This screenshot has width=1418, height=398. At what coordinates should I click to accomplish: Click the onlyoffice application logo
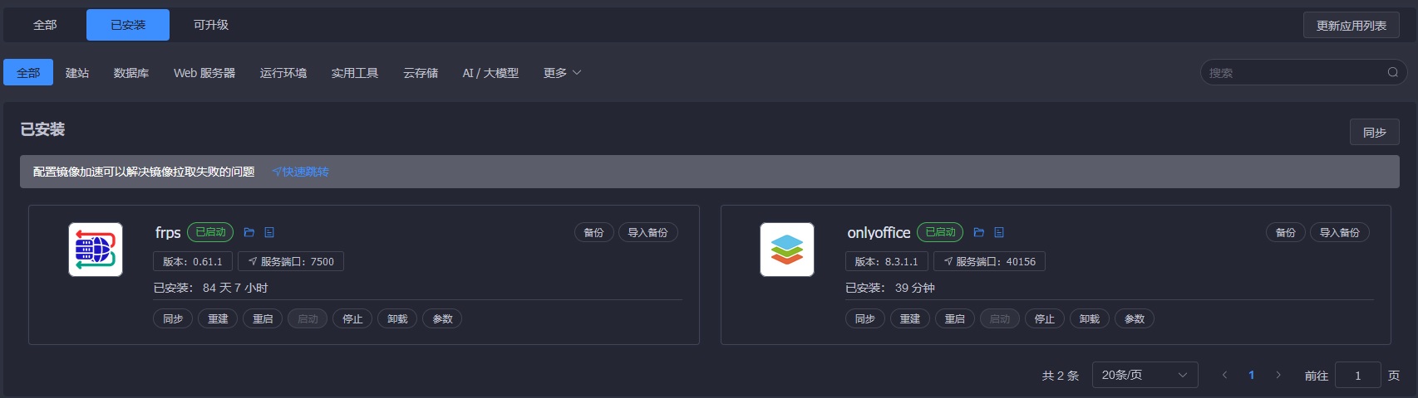pyautogui.click(x=787, y=250)
